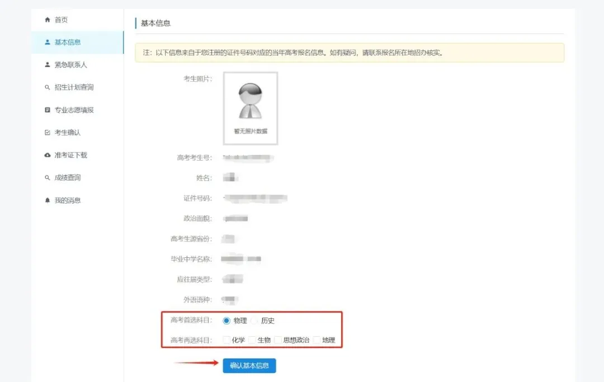The image size is (604, 382).
Task: Select 历史 as the first-choice subject
Action: coord(254,320)
